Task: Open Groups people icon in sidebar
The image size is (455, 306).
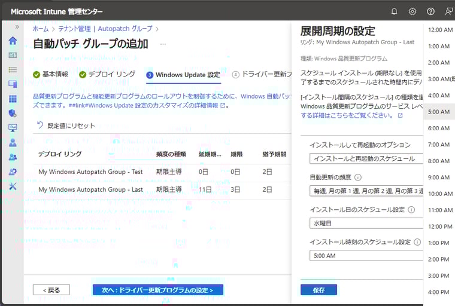Action: coord(13,157)
